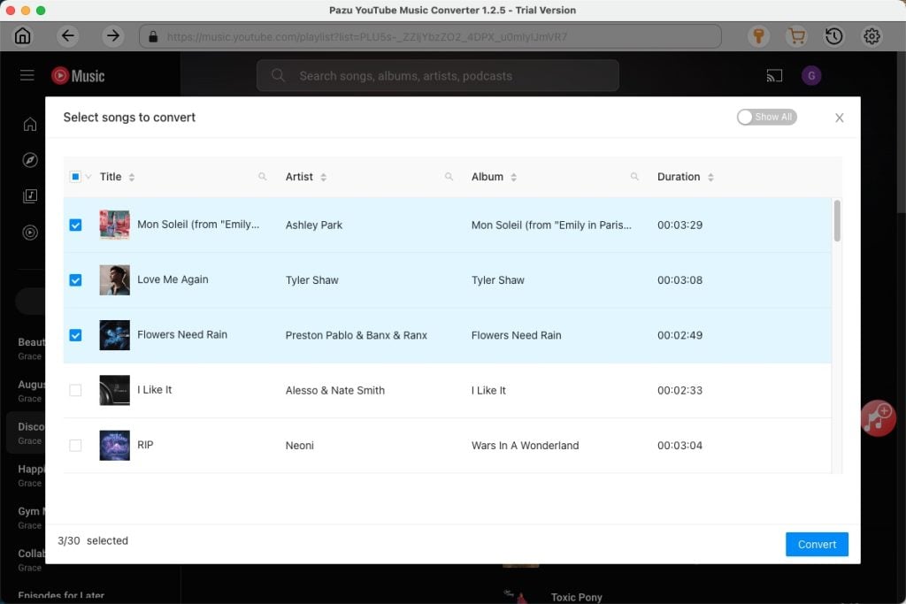Sort songs by Duration using the column arrows
The width and height of the screenshot is (906, 604).
pyautogui.click(x=712, y=176)
